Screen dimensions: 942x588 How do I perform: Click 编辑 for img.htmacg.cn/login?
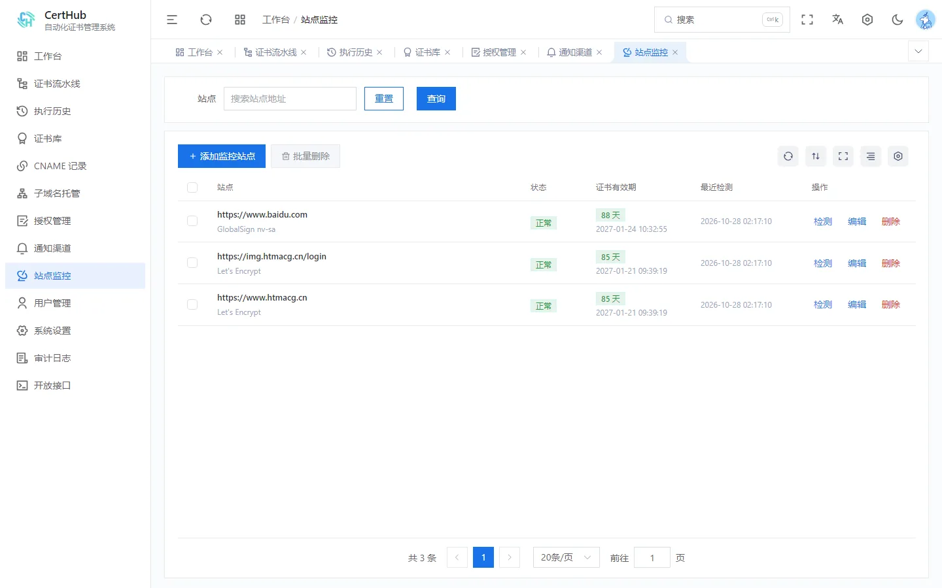[x=857, y=263]
